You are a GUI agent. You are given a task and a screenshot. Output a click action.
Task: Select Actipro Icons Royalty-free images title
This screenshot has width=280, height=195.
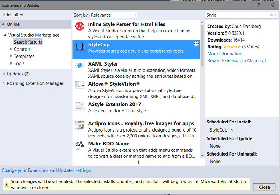pos(141,123)
